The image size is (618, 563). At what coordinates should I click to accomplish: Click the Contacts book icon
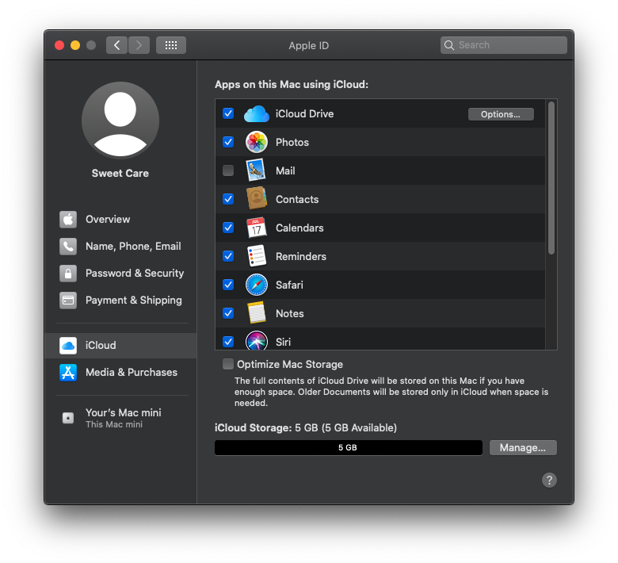click(x=256, y=199)
